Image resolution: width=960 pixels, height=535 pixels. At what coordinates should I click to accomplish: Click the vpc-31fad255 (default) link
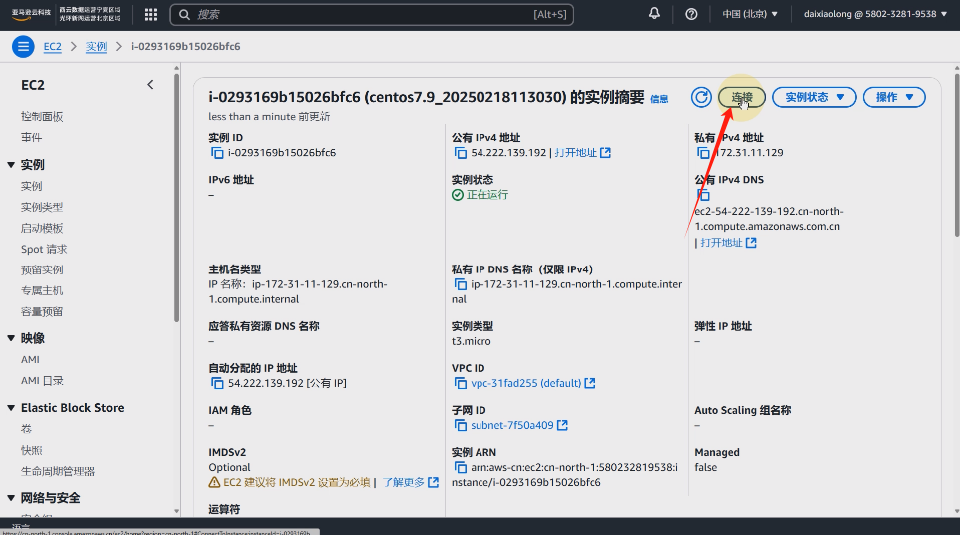click(525, 383)
